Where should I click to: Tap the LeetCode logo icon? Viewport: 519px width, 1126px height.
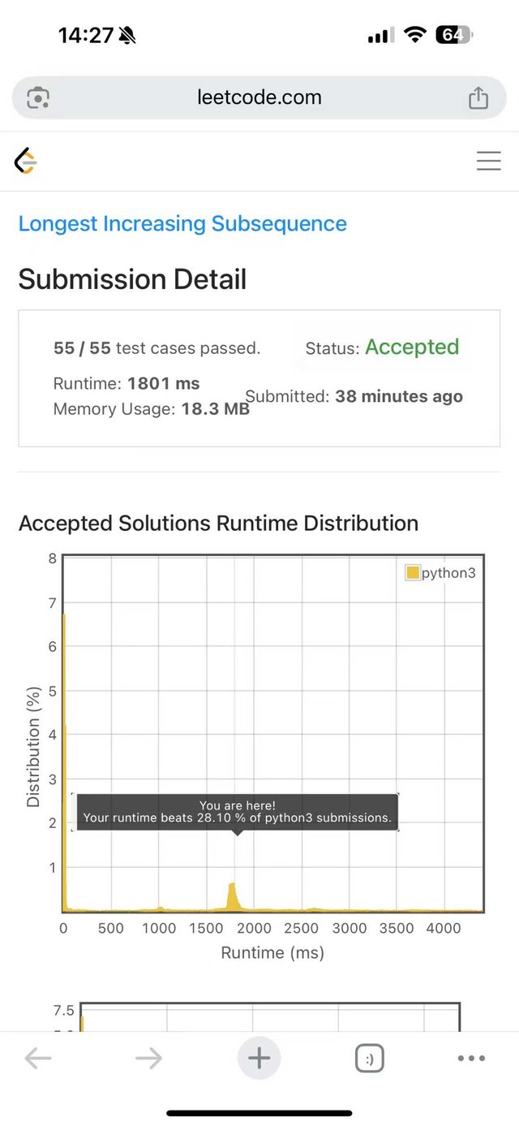pyautogui.click(x=26, y=162)
